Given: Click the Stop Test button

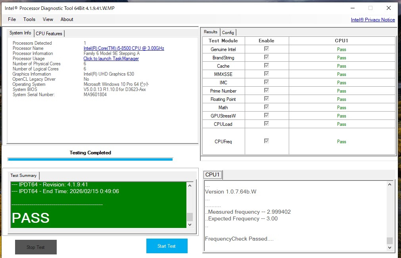Looking at the screenshot, I should (36, 247).
